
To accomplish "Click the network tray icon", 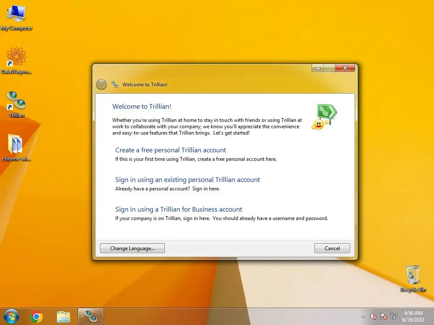I will [x=394, y=316].
